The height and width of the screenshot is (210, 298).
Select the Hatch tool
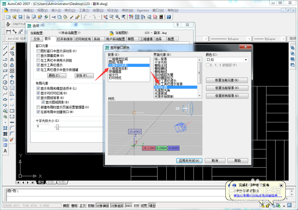point(5,128)
